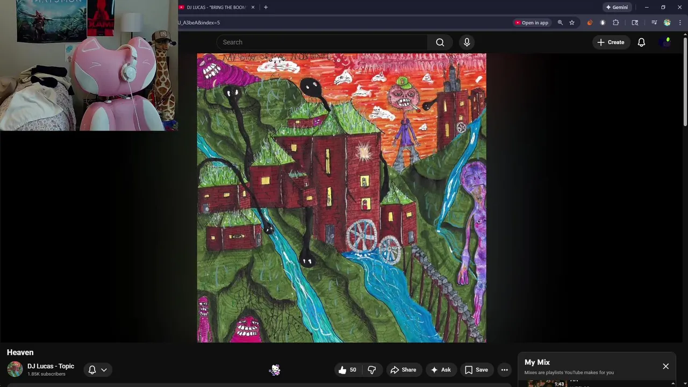Click the album art video player
Screen dimensions: 688x387
pyautogui.click(x=341, y=197)
